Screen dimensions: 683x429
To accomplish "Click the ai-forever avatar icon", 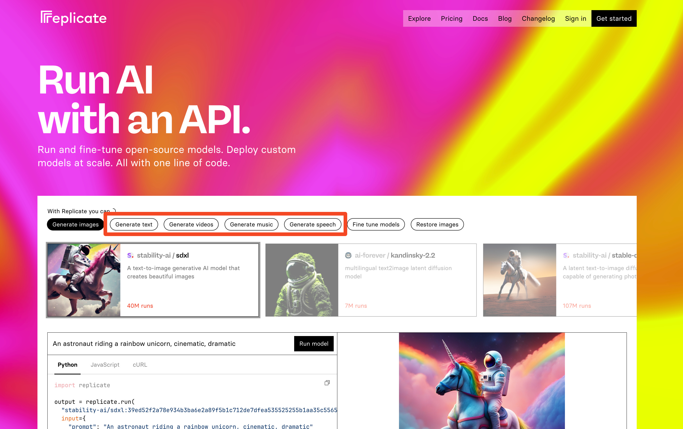I will (348, 256).
